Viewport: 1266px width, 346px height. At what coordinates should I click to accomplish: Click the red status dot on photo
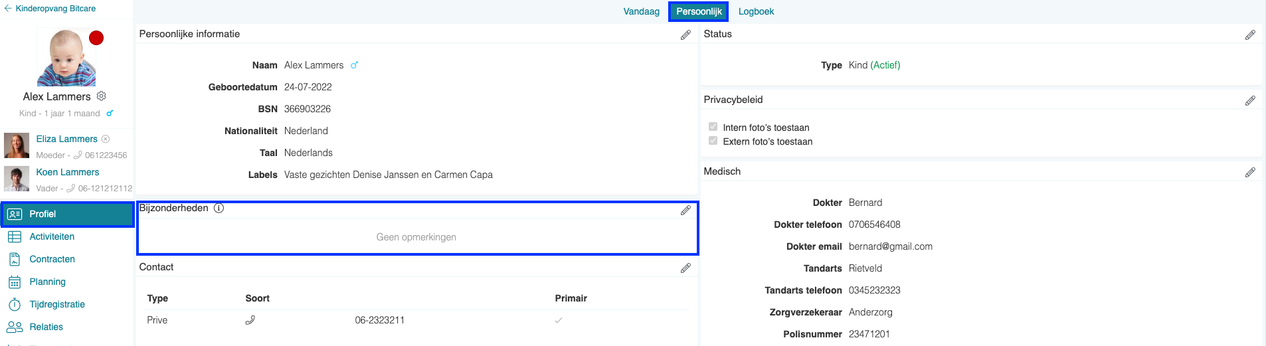(96, 38)
